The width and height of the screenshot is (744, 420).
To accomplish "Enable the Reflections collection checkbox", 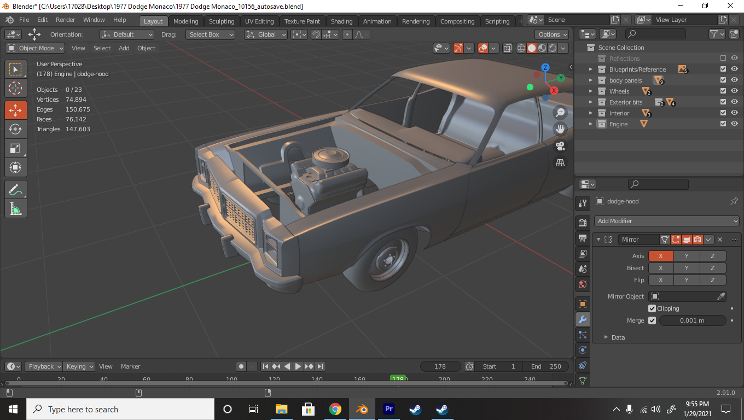I will (723, 59).
